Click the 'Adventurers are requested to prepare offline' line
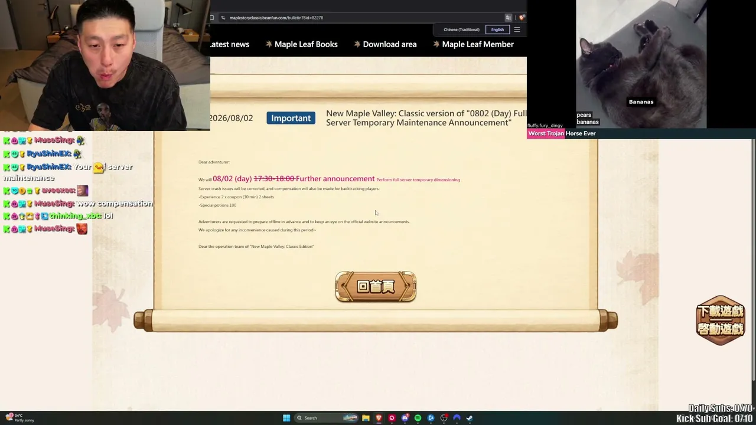Viewport: 756px width, 425px height. point(304,222)
